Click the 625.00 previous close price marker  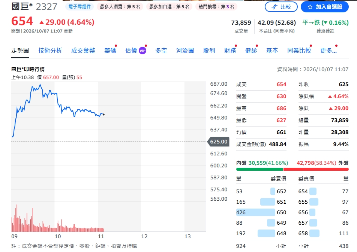pyautogui.click(x=218, y=142)
